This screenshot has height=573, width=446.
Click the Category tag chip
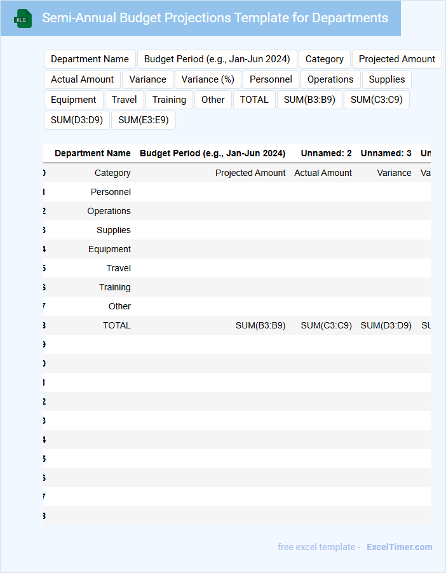[324, 59]
